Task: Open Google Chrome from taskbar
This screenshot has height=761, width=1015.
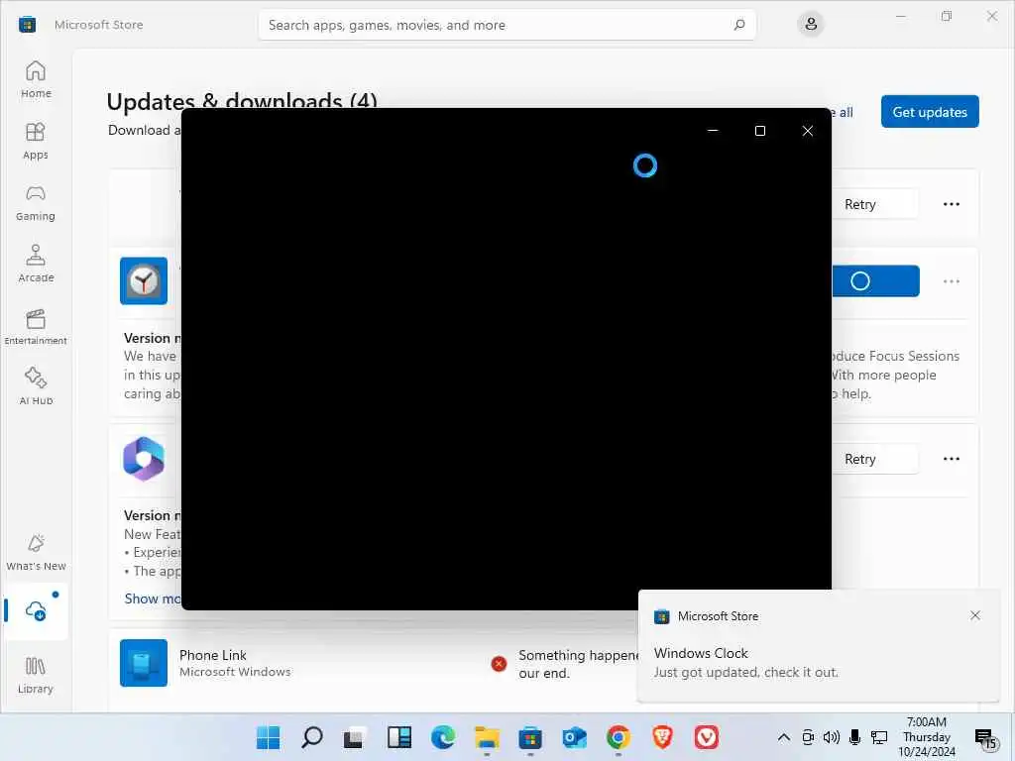Action: coord(619,737)
